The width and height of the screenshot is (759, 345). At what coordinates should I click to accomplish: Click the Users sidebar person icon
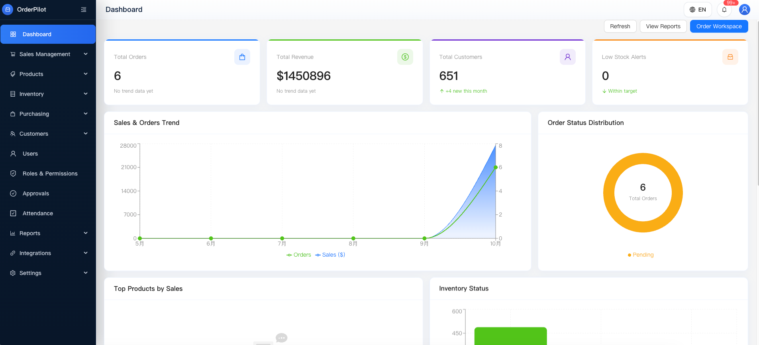point(13,154)
